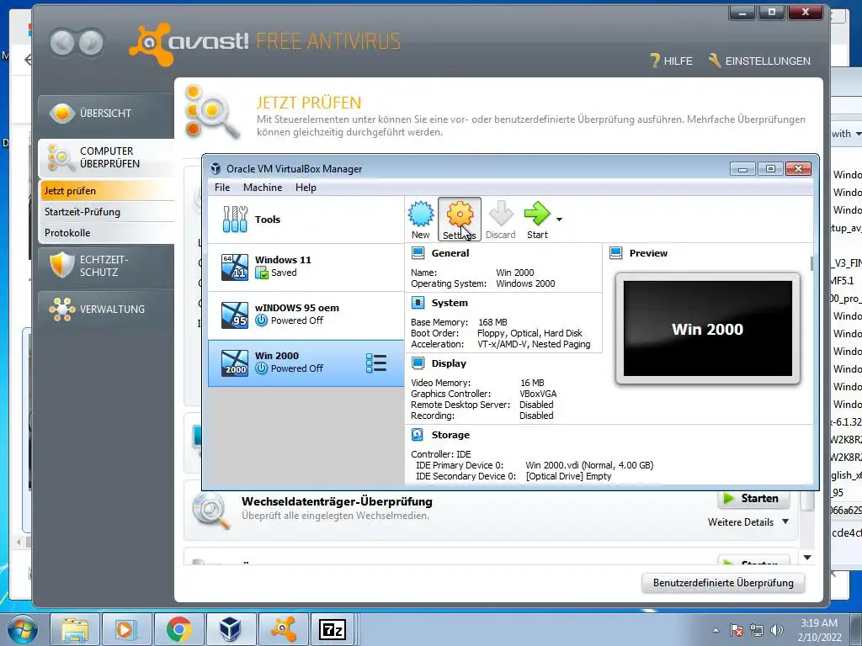The width and height of the screenshot is (862, 646).
Task: Open the Start button dropdown arrow
Action: (559, 220)
